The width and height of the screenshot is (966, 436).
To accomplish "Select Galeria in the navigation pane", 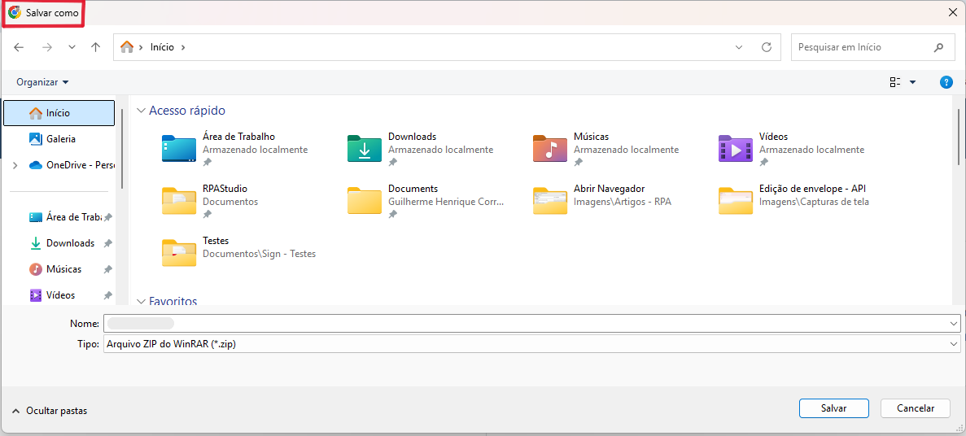I will coord(60,139).
